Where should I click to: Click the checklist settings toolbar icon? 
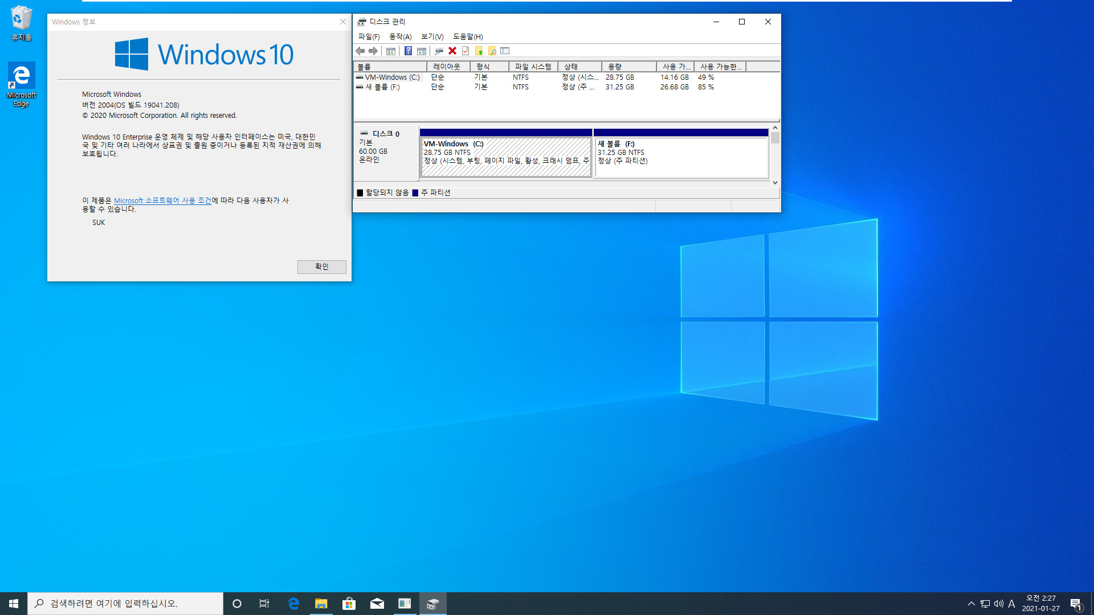click(x=505, y=51)
